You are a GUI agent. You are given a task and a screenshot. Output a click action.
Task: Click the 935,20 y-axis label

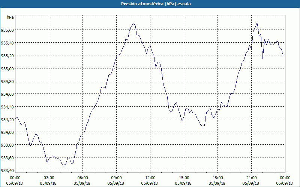coord(7,55)
